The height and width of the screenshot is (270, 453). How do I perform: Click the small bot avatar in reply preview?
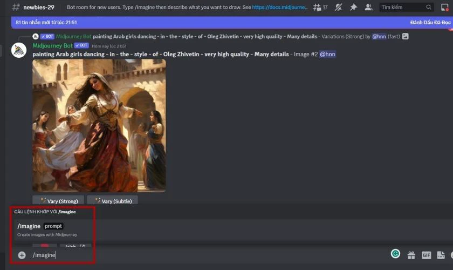click(36, 37)
